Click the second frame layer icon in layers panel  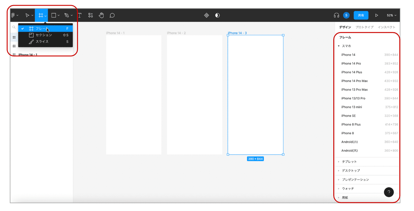[14, 46]
